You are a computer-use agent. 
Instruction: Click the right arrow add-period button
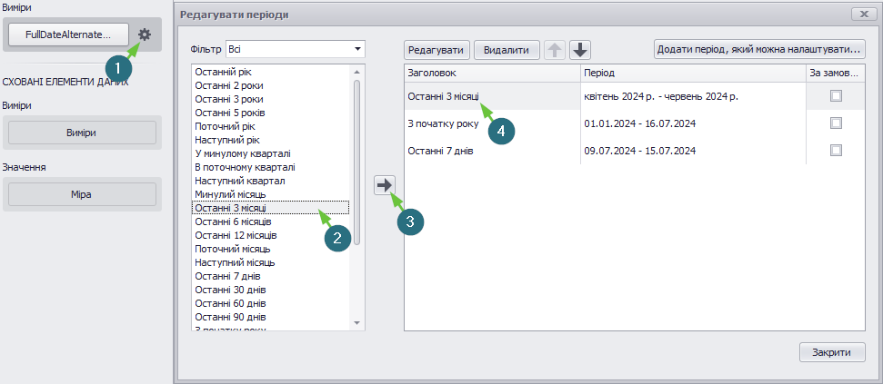[x=385, y=185]
